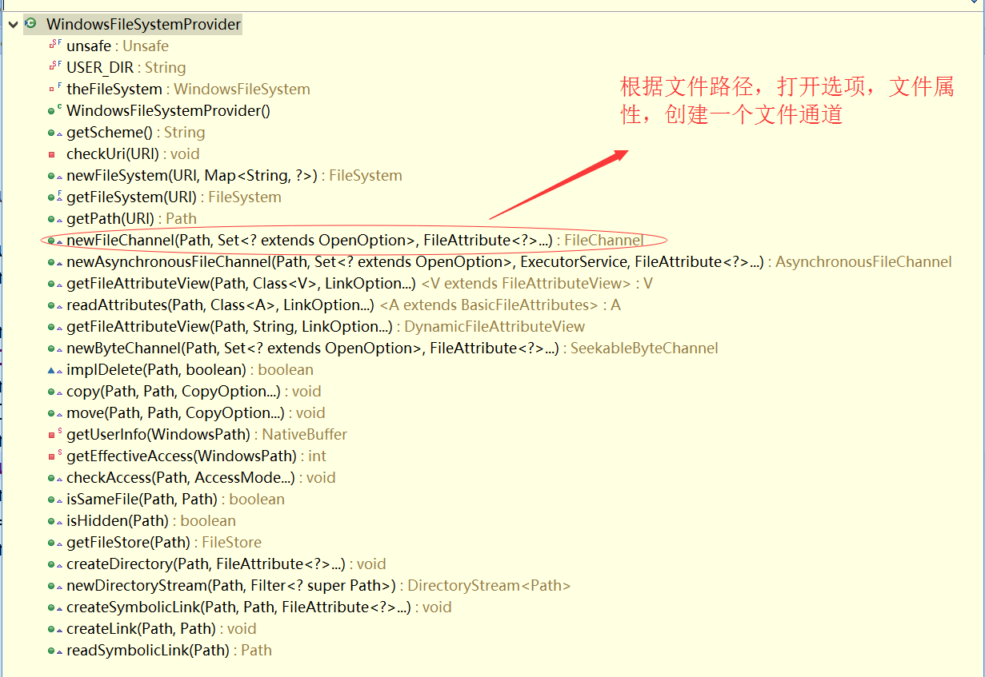985x677 pixels.
Task: Select getFileAttributeView returning DynamicFileAttributeView
Action: [x=326, y=327]
